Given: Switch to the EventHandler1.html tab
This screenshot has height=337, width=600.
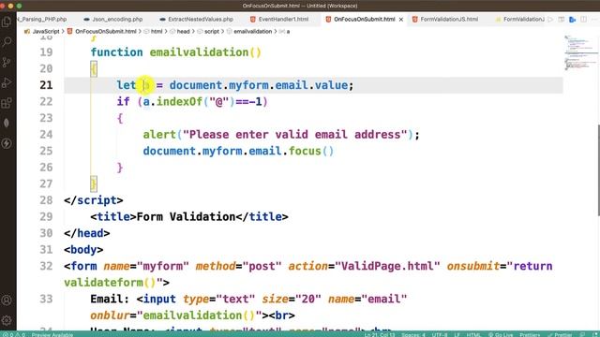Looking at the screenshot, I should (x=279, y=19).
